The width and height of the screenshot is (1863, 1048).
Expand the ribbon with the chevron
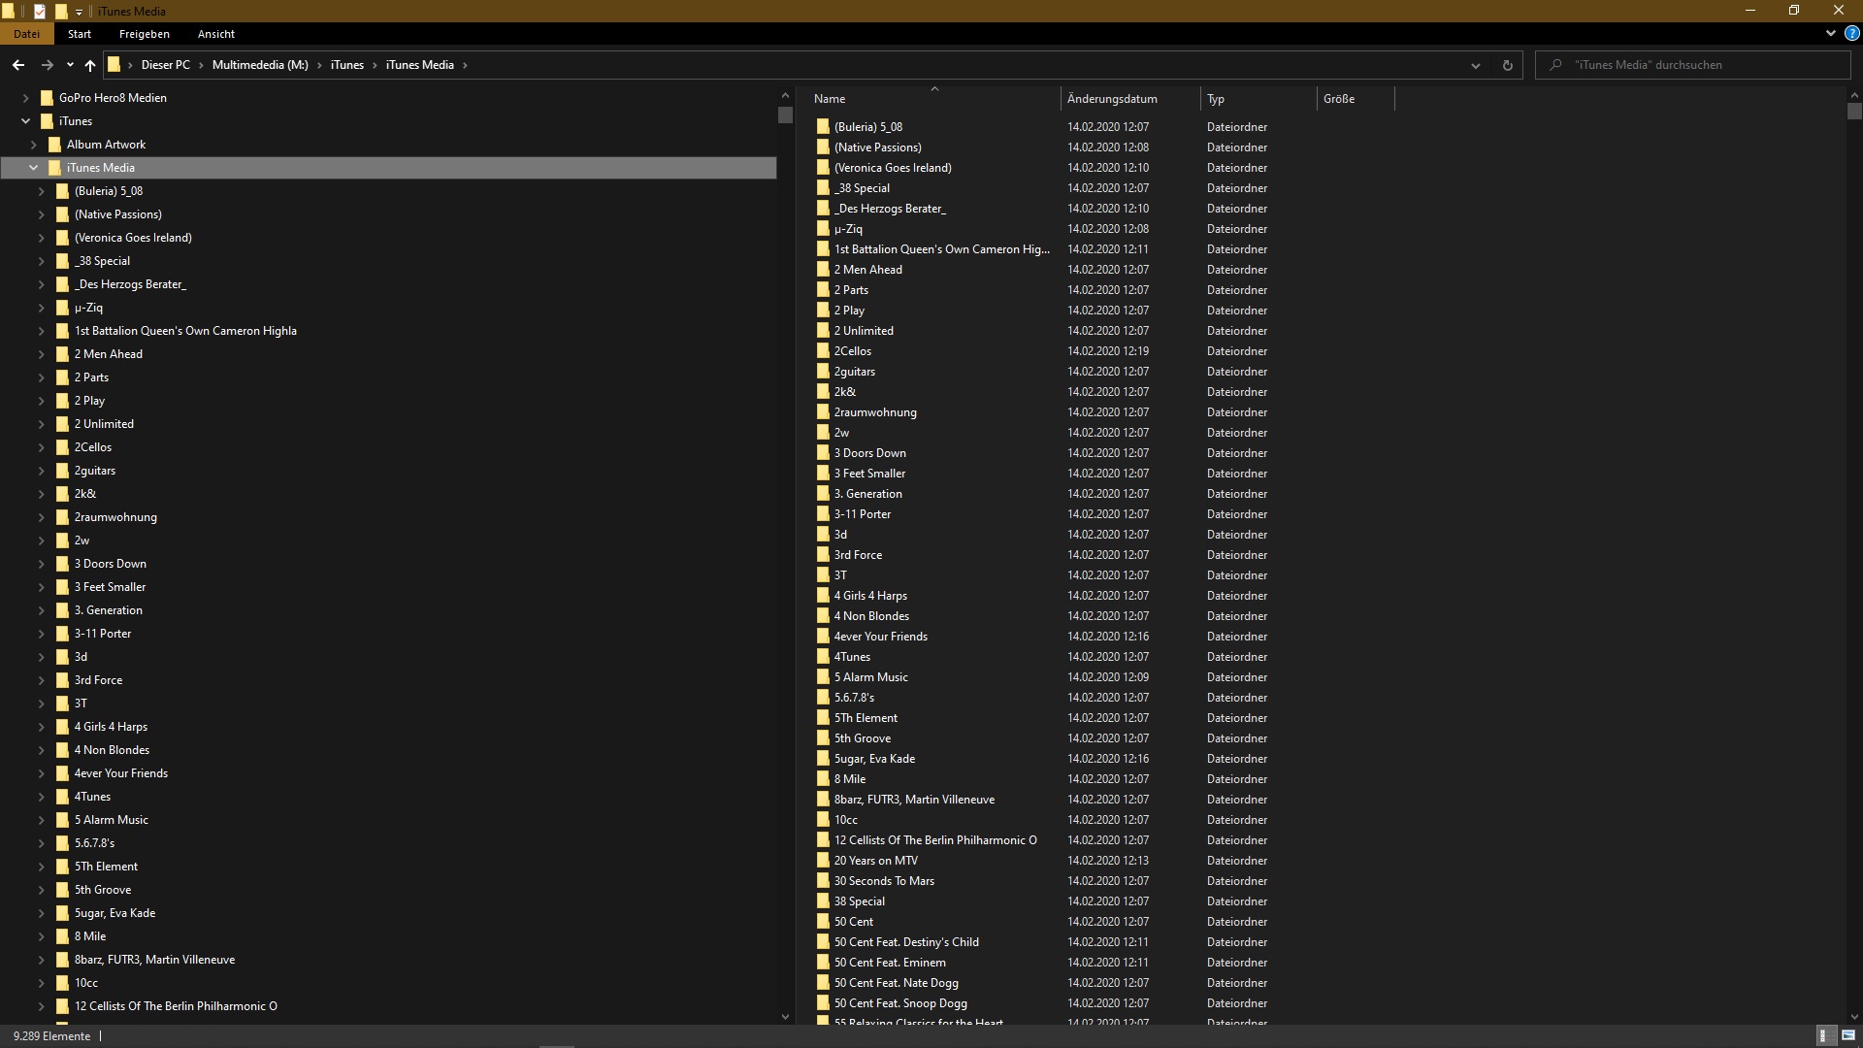coord(1830,33)
